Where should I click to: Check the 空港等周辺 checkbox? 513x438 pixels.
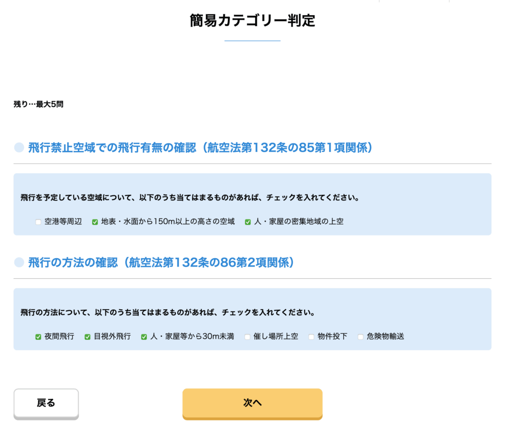38,222
